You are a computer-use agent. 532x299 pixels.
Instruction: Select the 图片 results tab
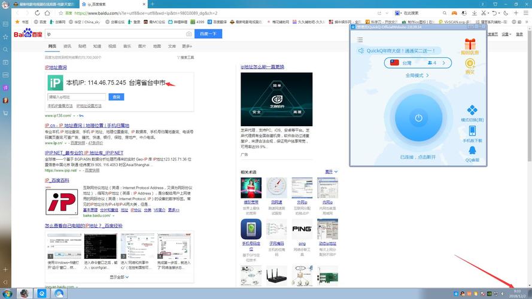click(x=142, y=46)
